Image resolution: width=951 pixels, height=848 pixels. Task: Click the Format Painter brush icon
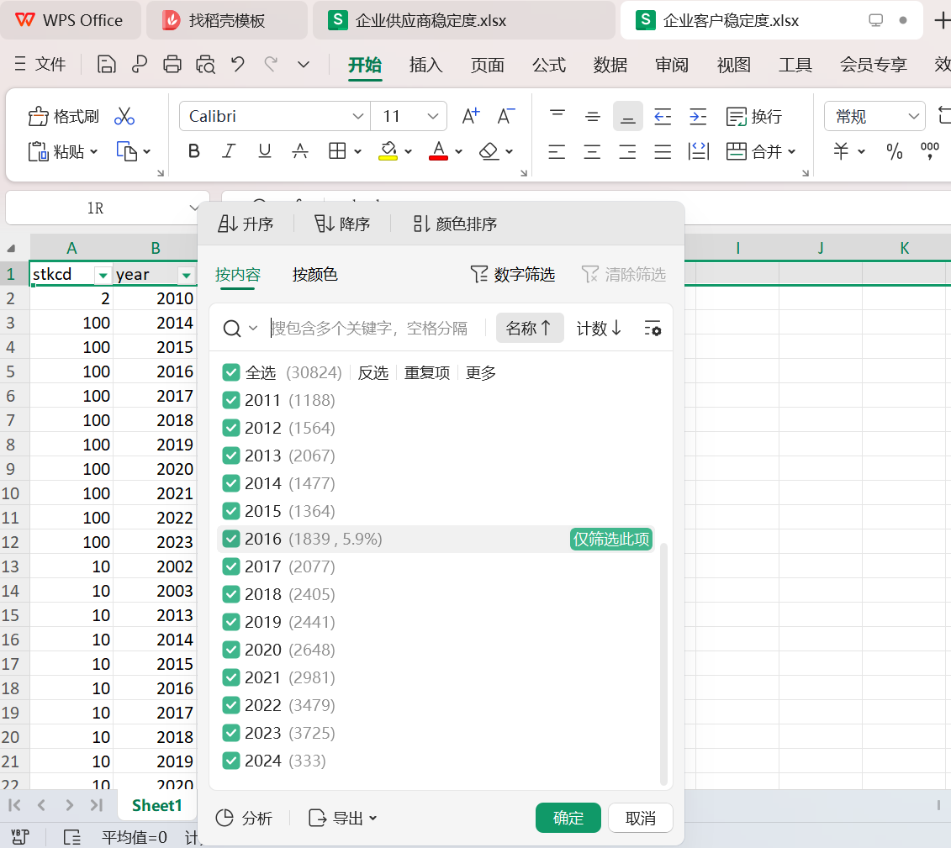[39, 117]
